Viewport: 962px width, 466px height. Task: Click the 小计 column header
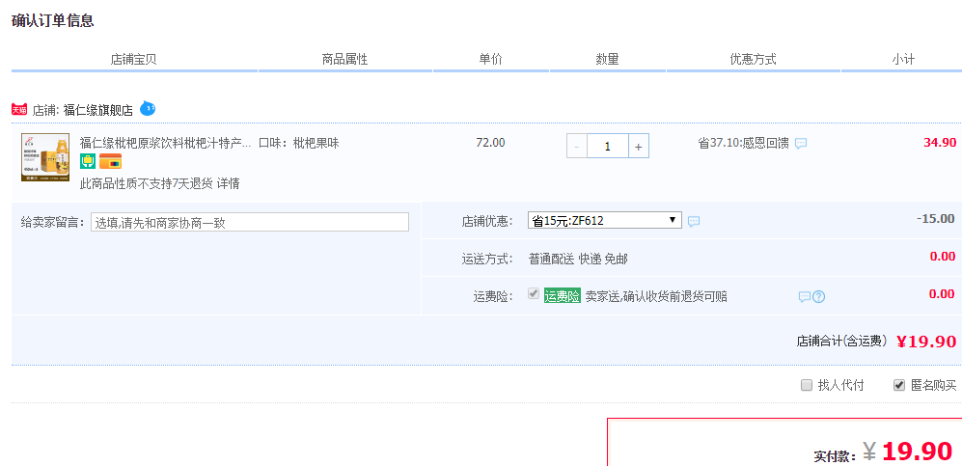[903, 60]
